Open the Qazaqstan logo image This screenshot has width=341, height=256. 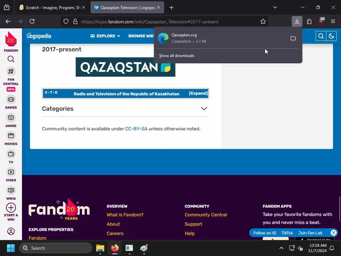126,67
